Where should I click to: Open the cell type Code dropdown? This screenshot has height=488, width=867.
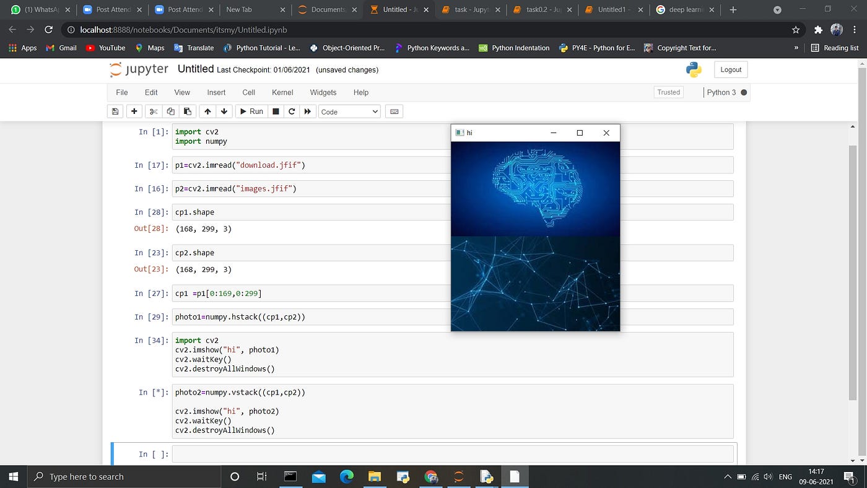349,111
